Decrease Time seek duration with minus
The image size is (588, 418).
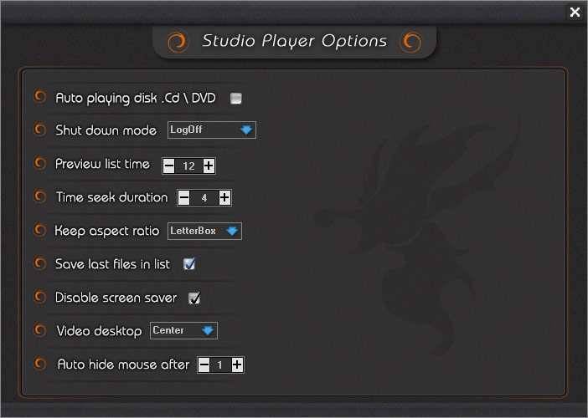click(x=184, y=197)
